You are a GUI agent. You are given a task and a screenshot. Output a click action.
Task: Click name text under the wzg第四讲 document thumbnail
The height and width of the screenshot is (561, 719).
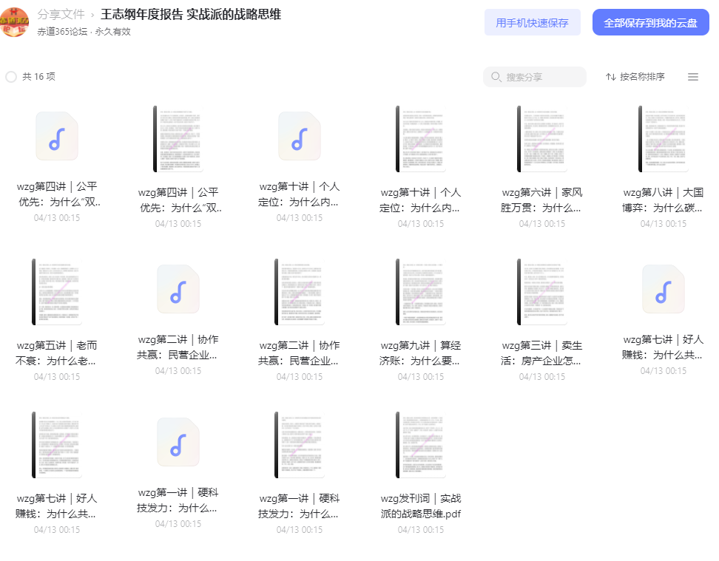pyautogui.click(x=178, y=200)
